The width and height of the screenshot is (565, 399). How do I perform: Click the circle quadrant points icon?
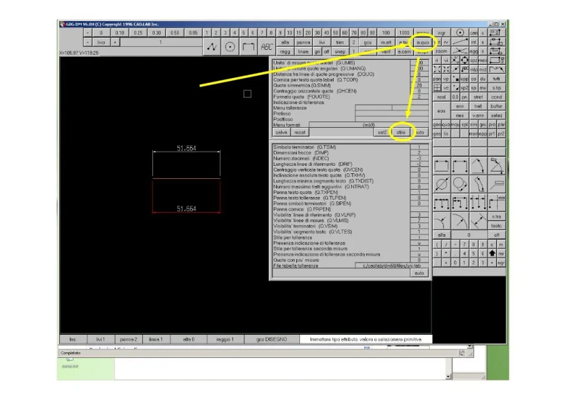click(465, 60)
